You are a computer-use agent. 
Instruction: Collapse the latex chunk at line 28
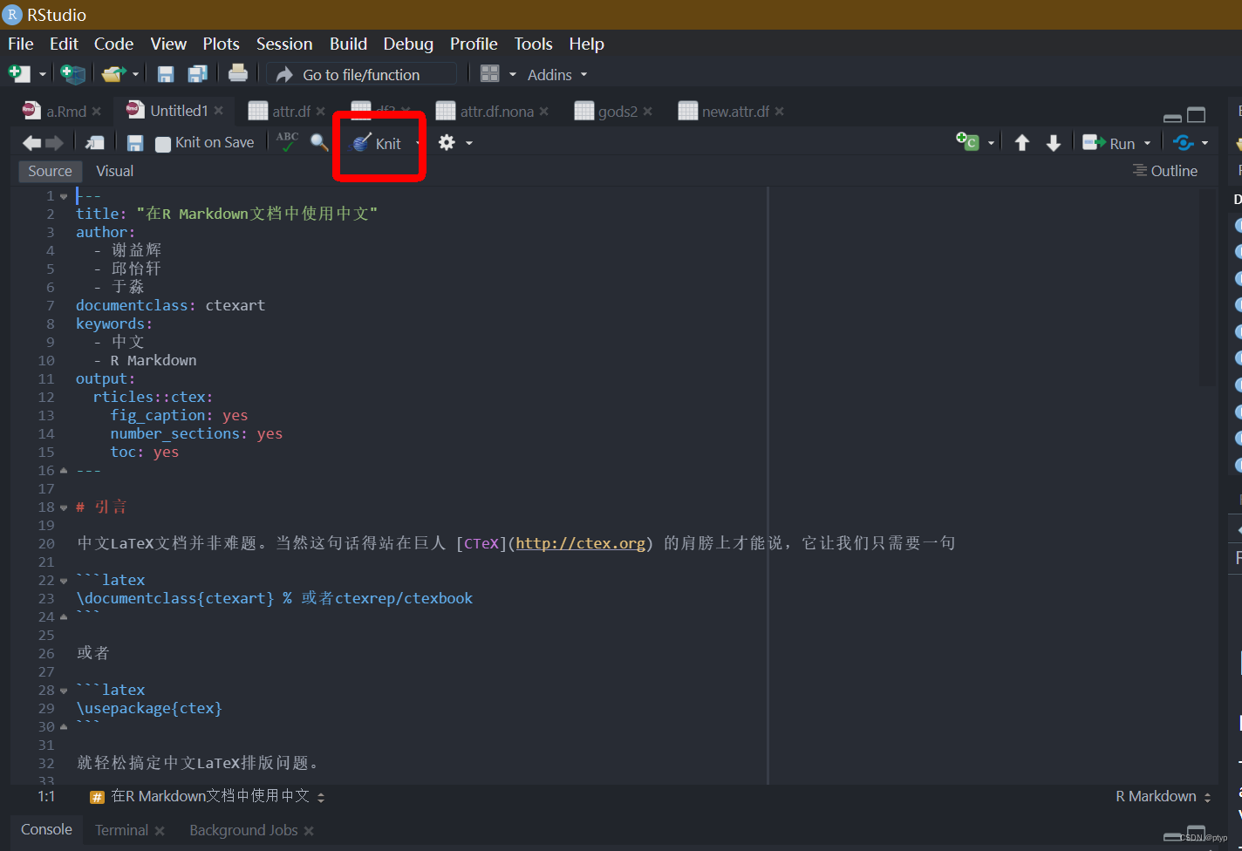[64, 691]
